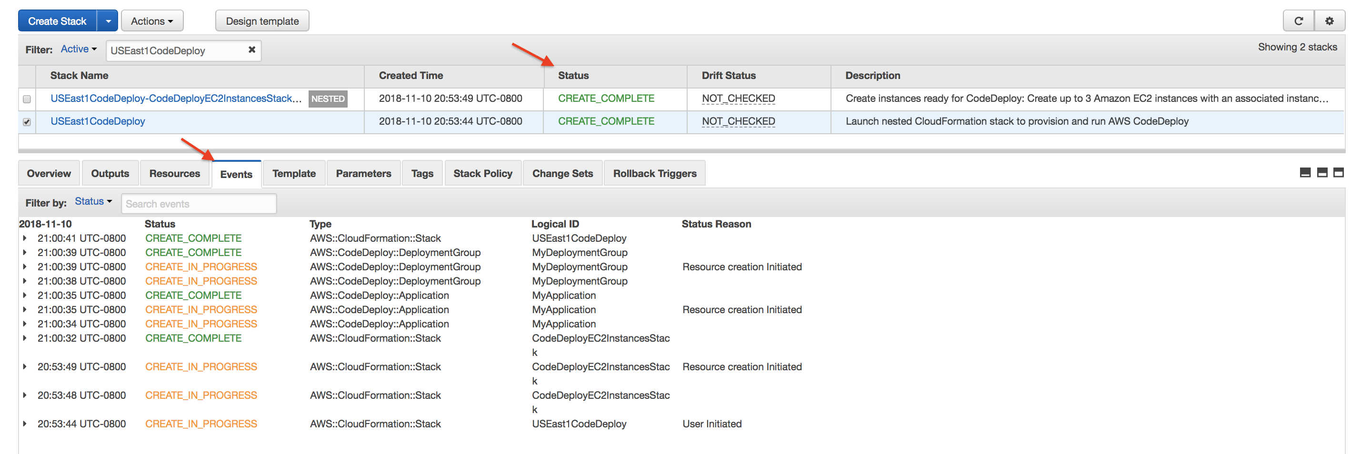
Task: Expand the 21:00:34 MyApplication event
Action: tap(25, 324)
